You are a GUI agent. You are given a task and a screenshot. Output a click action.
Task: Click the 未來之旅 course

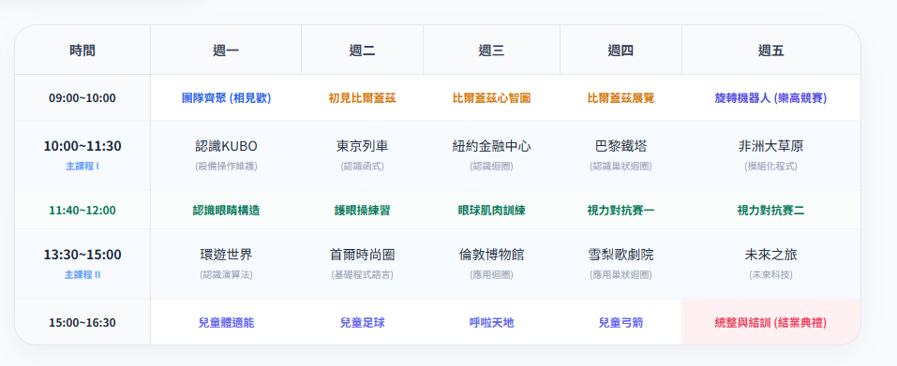click(x=770, y=255)
